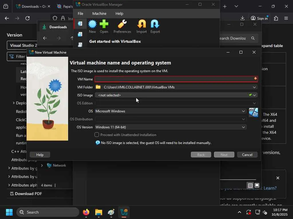Image resolution: width=293 pixels, height=219 pixels.
Task: Select the top sidebar icon in VirtualBox Manager
Action: point(80,24)
